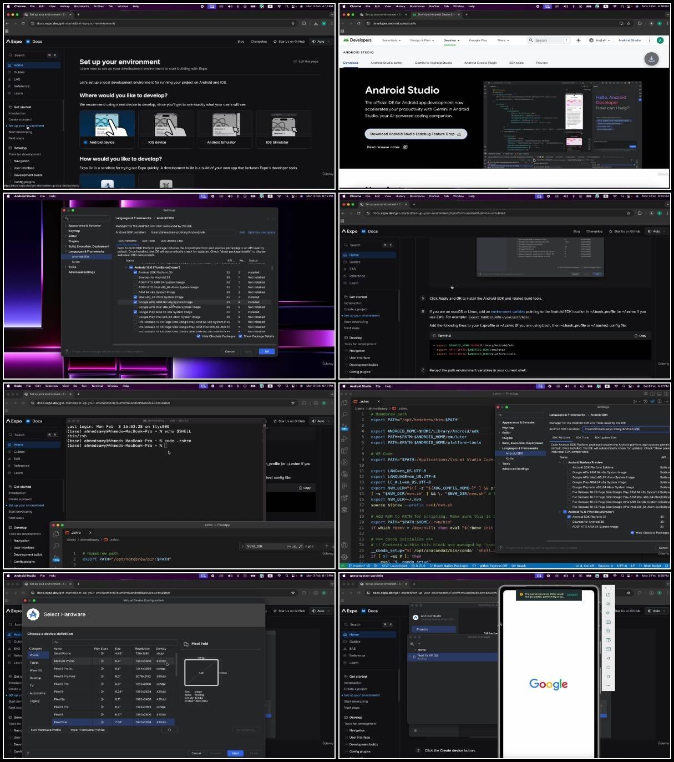Open the Develop dropdown in Android developers header
674x762 pixels.
coord(451,40)
